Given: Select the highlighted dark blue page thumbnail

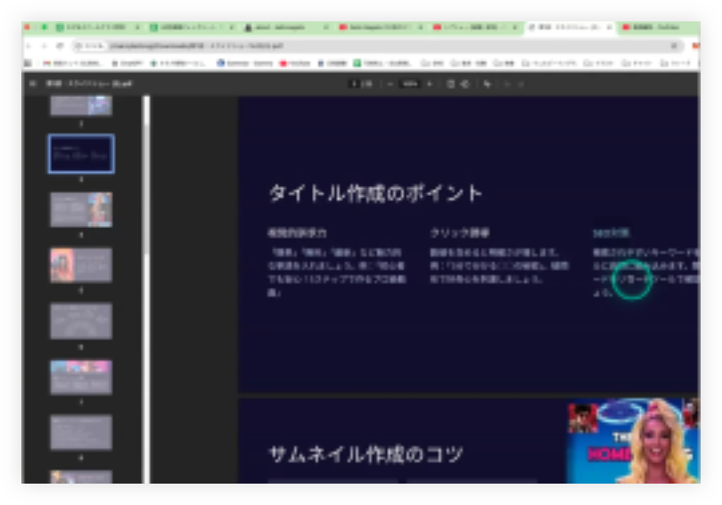Looking at the screenshot, I should [x=81, y=153].
